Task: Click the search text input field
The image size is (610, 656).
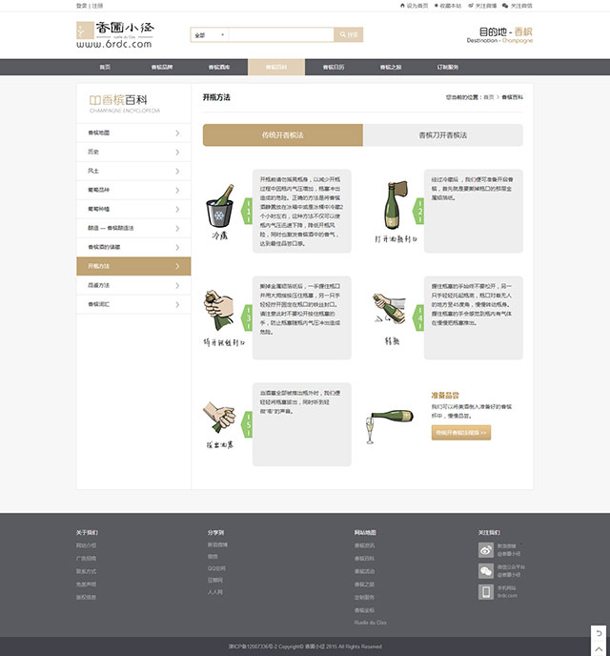Action: (281, 35)
